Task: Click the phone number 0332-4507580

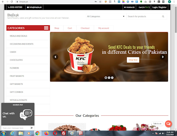Action: click(x=15, y=7)
